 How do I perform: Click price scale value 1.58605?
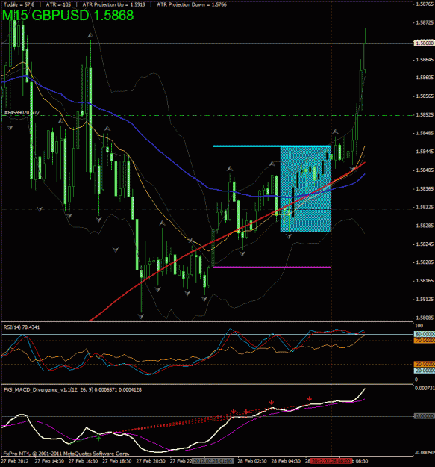(425, 78)
